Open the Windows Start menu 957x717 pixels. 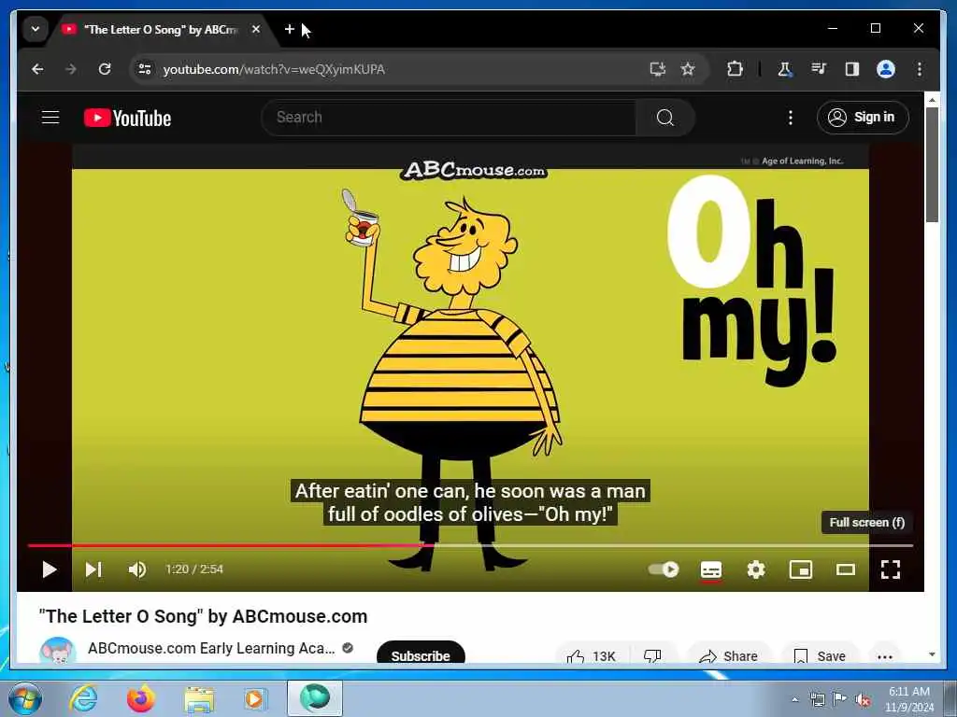pyautogui.click(x=24, y=698)
